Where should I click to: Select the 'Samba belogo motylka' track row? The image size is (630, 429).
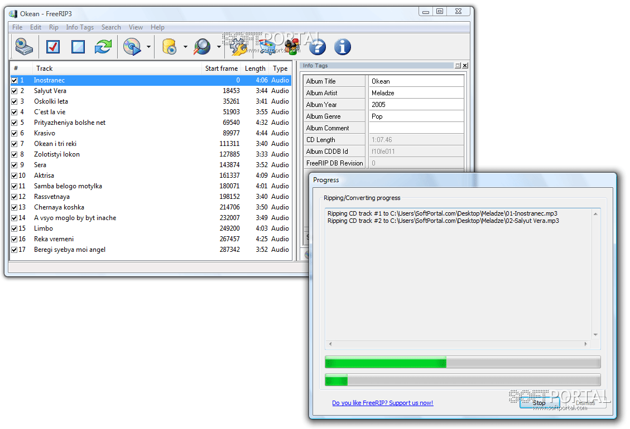[151, 186]
